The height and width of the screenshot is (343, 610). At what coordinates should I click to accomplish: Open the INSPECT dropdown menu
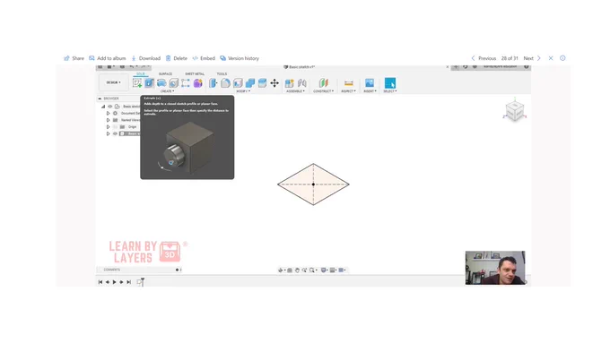tap(349, 91)
